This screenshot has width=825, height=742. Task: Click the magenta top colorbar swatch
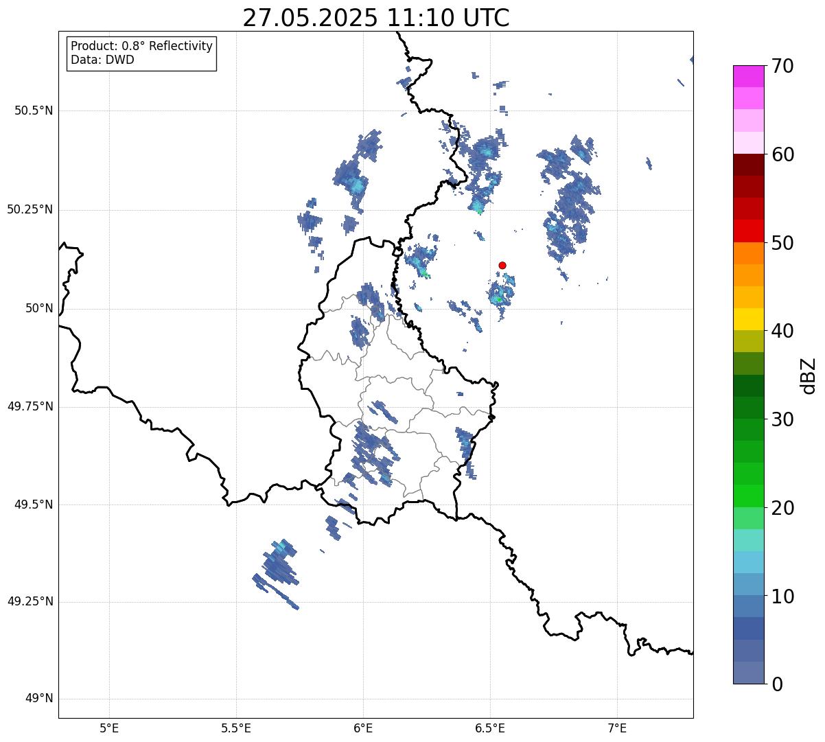tap(748, 76)
